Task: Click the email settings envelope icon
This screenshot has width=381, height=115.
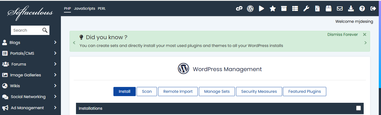Action: [340, 9]
